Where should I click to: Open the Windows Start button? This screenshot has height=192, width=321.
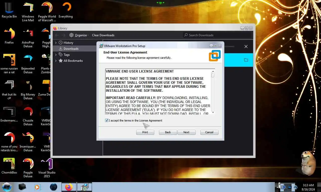tap(7, 187)
